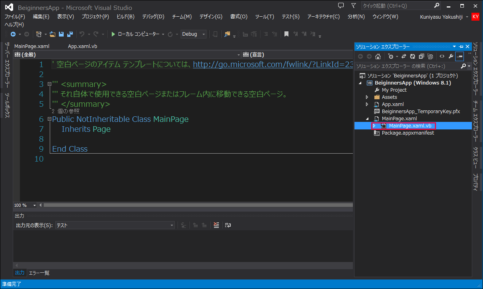Select the 出力 tab at bottom
Screen dimensions: 483x289
20,273
